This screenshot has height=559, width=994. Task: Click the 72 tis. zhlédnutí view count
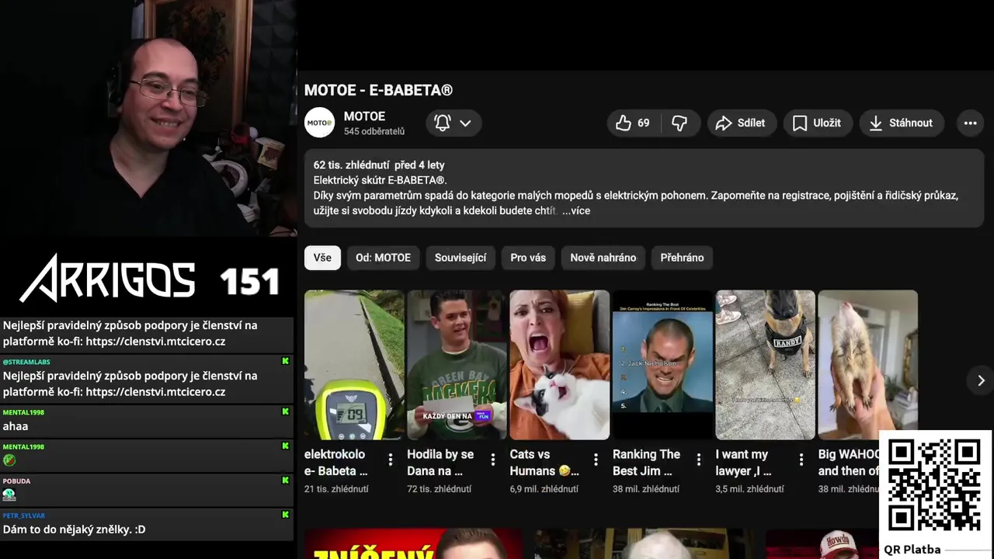[439, 489]
